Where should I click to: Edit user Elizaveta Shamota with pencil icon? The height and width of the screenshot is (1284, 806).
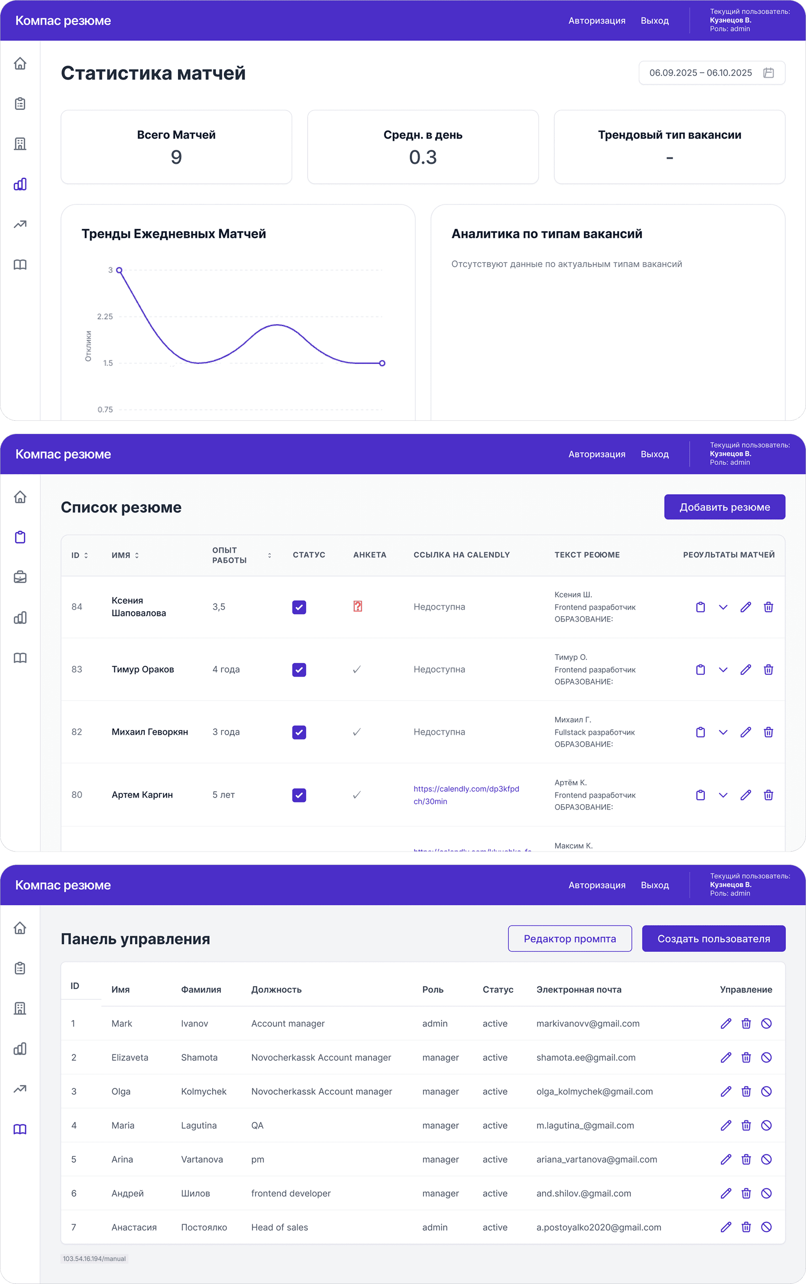point(725,1057)
